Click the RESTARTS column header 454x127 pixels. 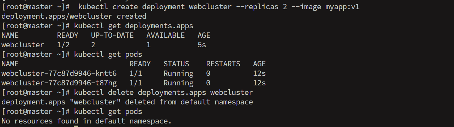point(223,64)
